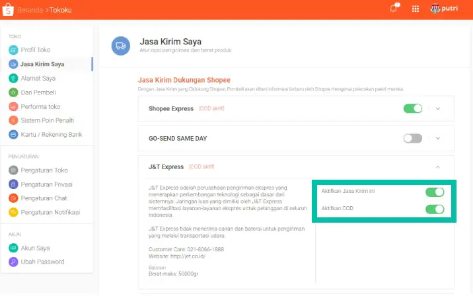Click the J&T Express COD aktif label
The image size is (473, 296).
201,166
